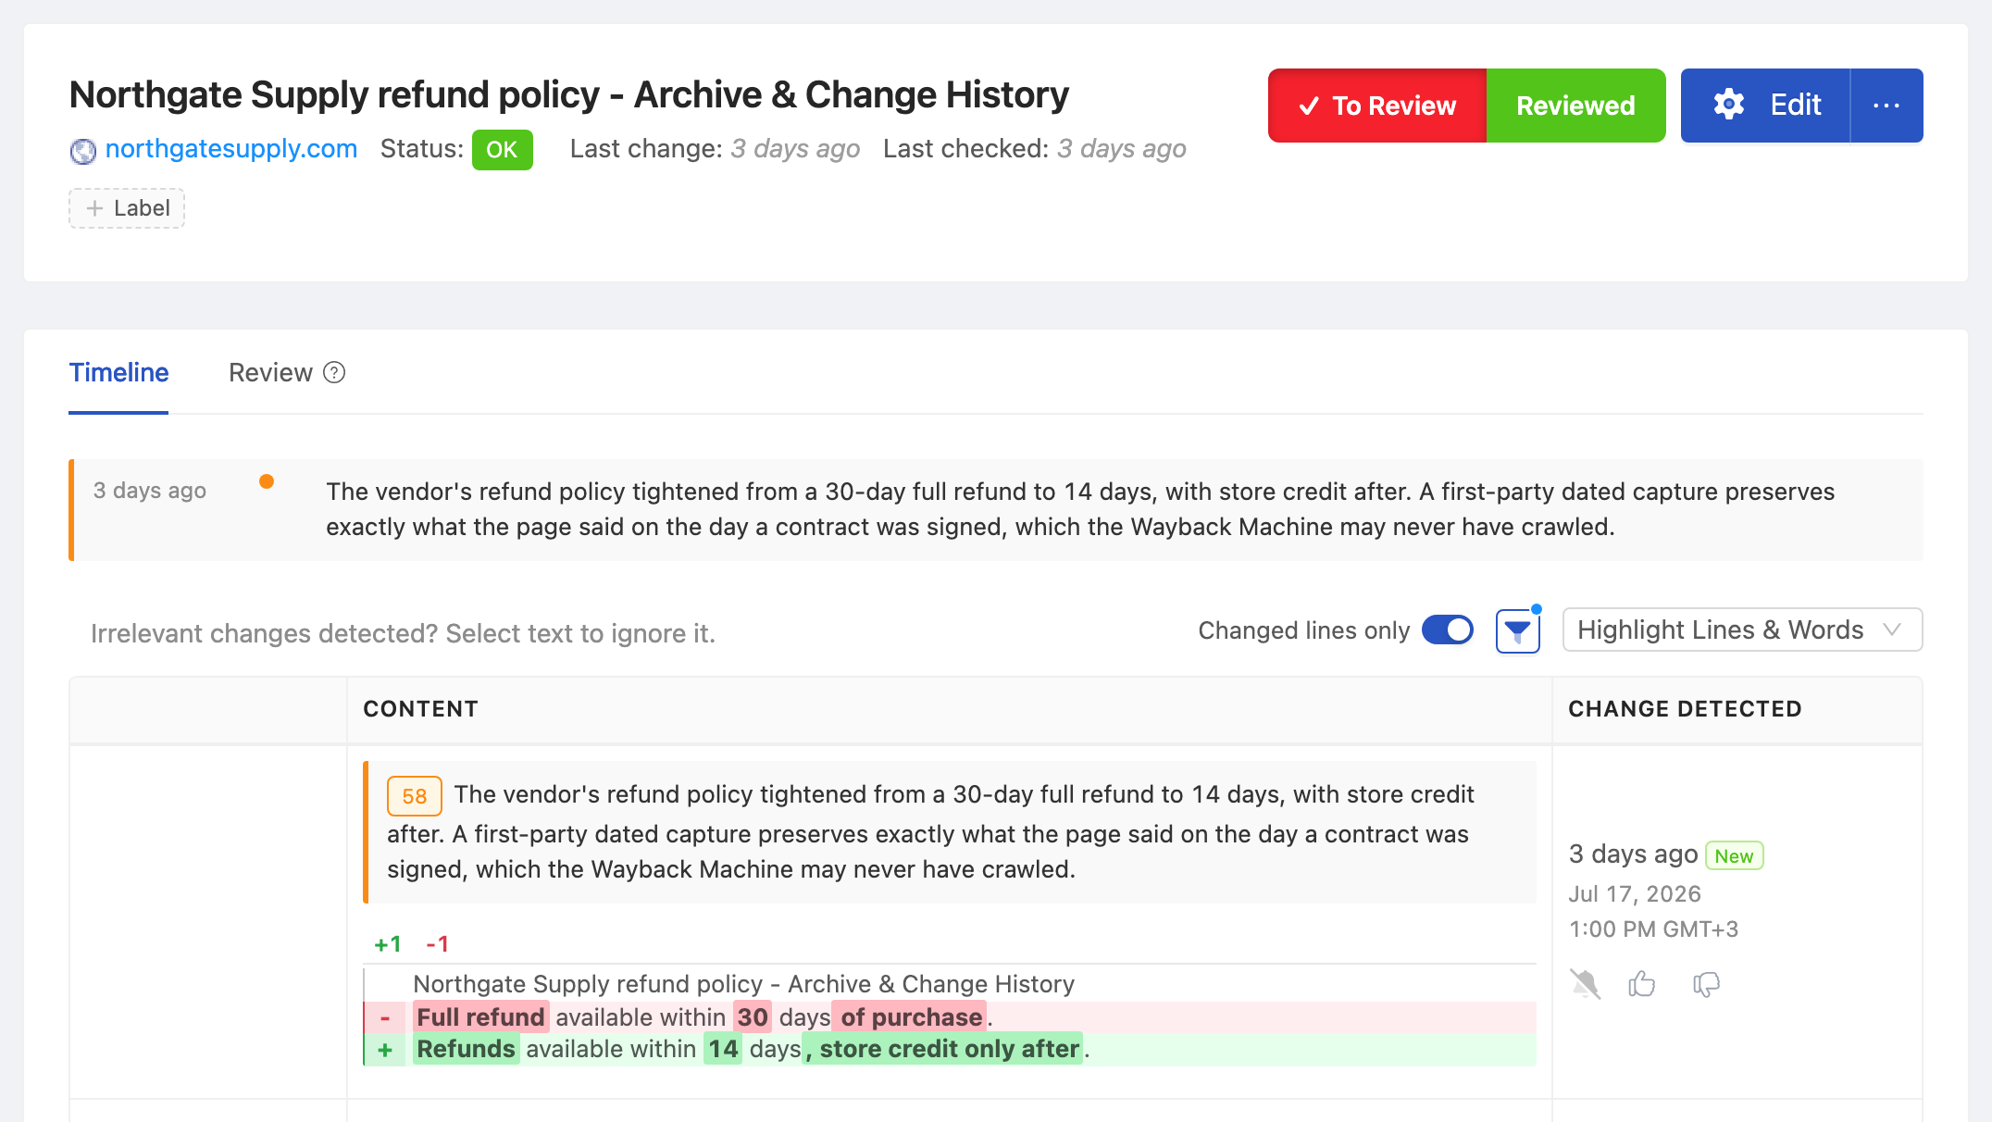Mark the monitor as To Review
The image size is (1992, 1122).
(x=1377, y=106)
